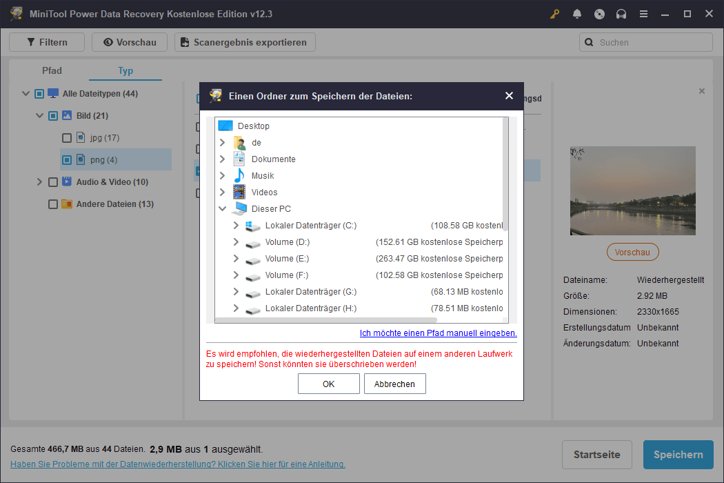724x483 pixels.
Task: Select the Videos film icon
Action: (x=239, y=192)
